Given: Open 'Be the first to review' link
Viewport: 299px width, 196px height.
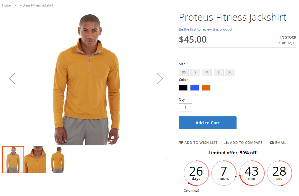Looking at the screenshot, I should point(205,30).
